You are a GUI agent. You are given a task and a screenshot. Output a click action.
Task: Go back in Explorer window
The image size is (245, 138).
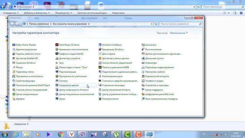click(3, 7)
